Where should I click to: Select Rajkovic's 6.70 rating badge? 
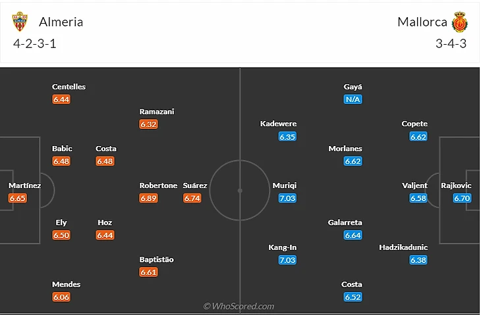point(462,198)
